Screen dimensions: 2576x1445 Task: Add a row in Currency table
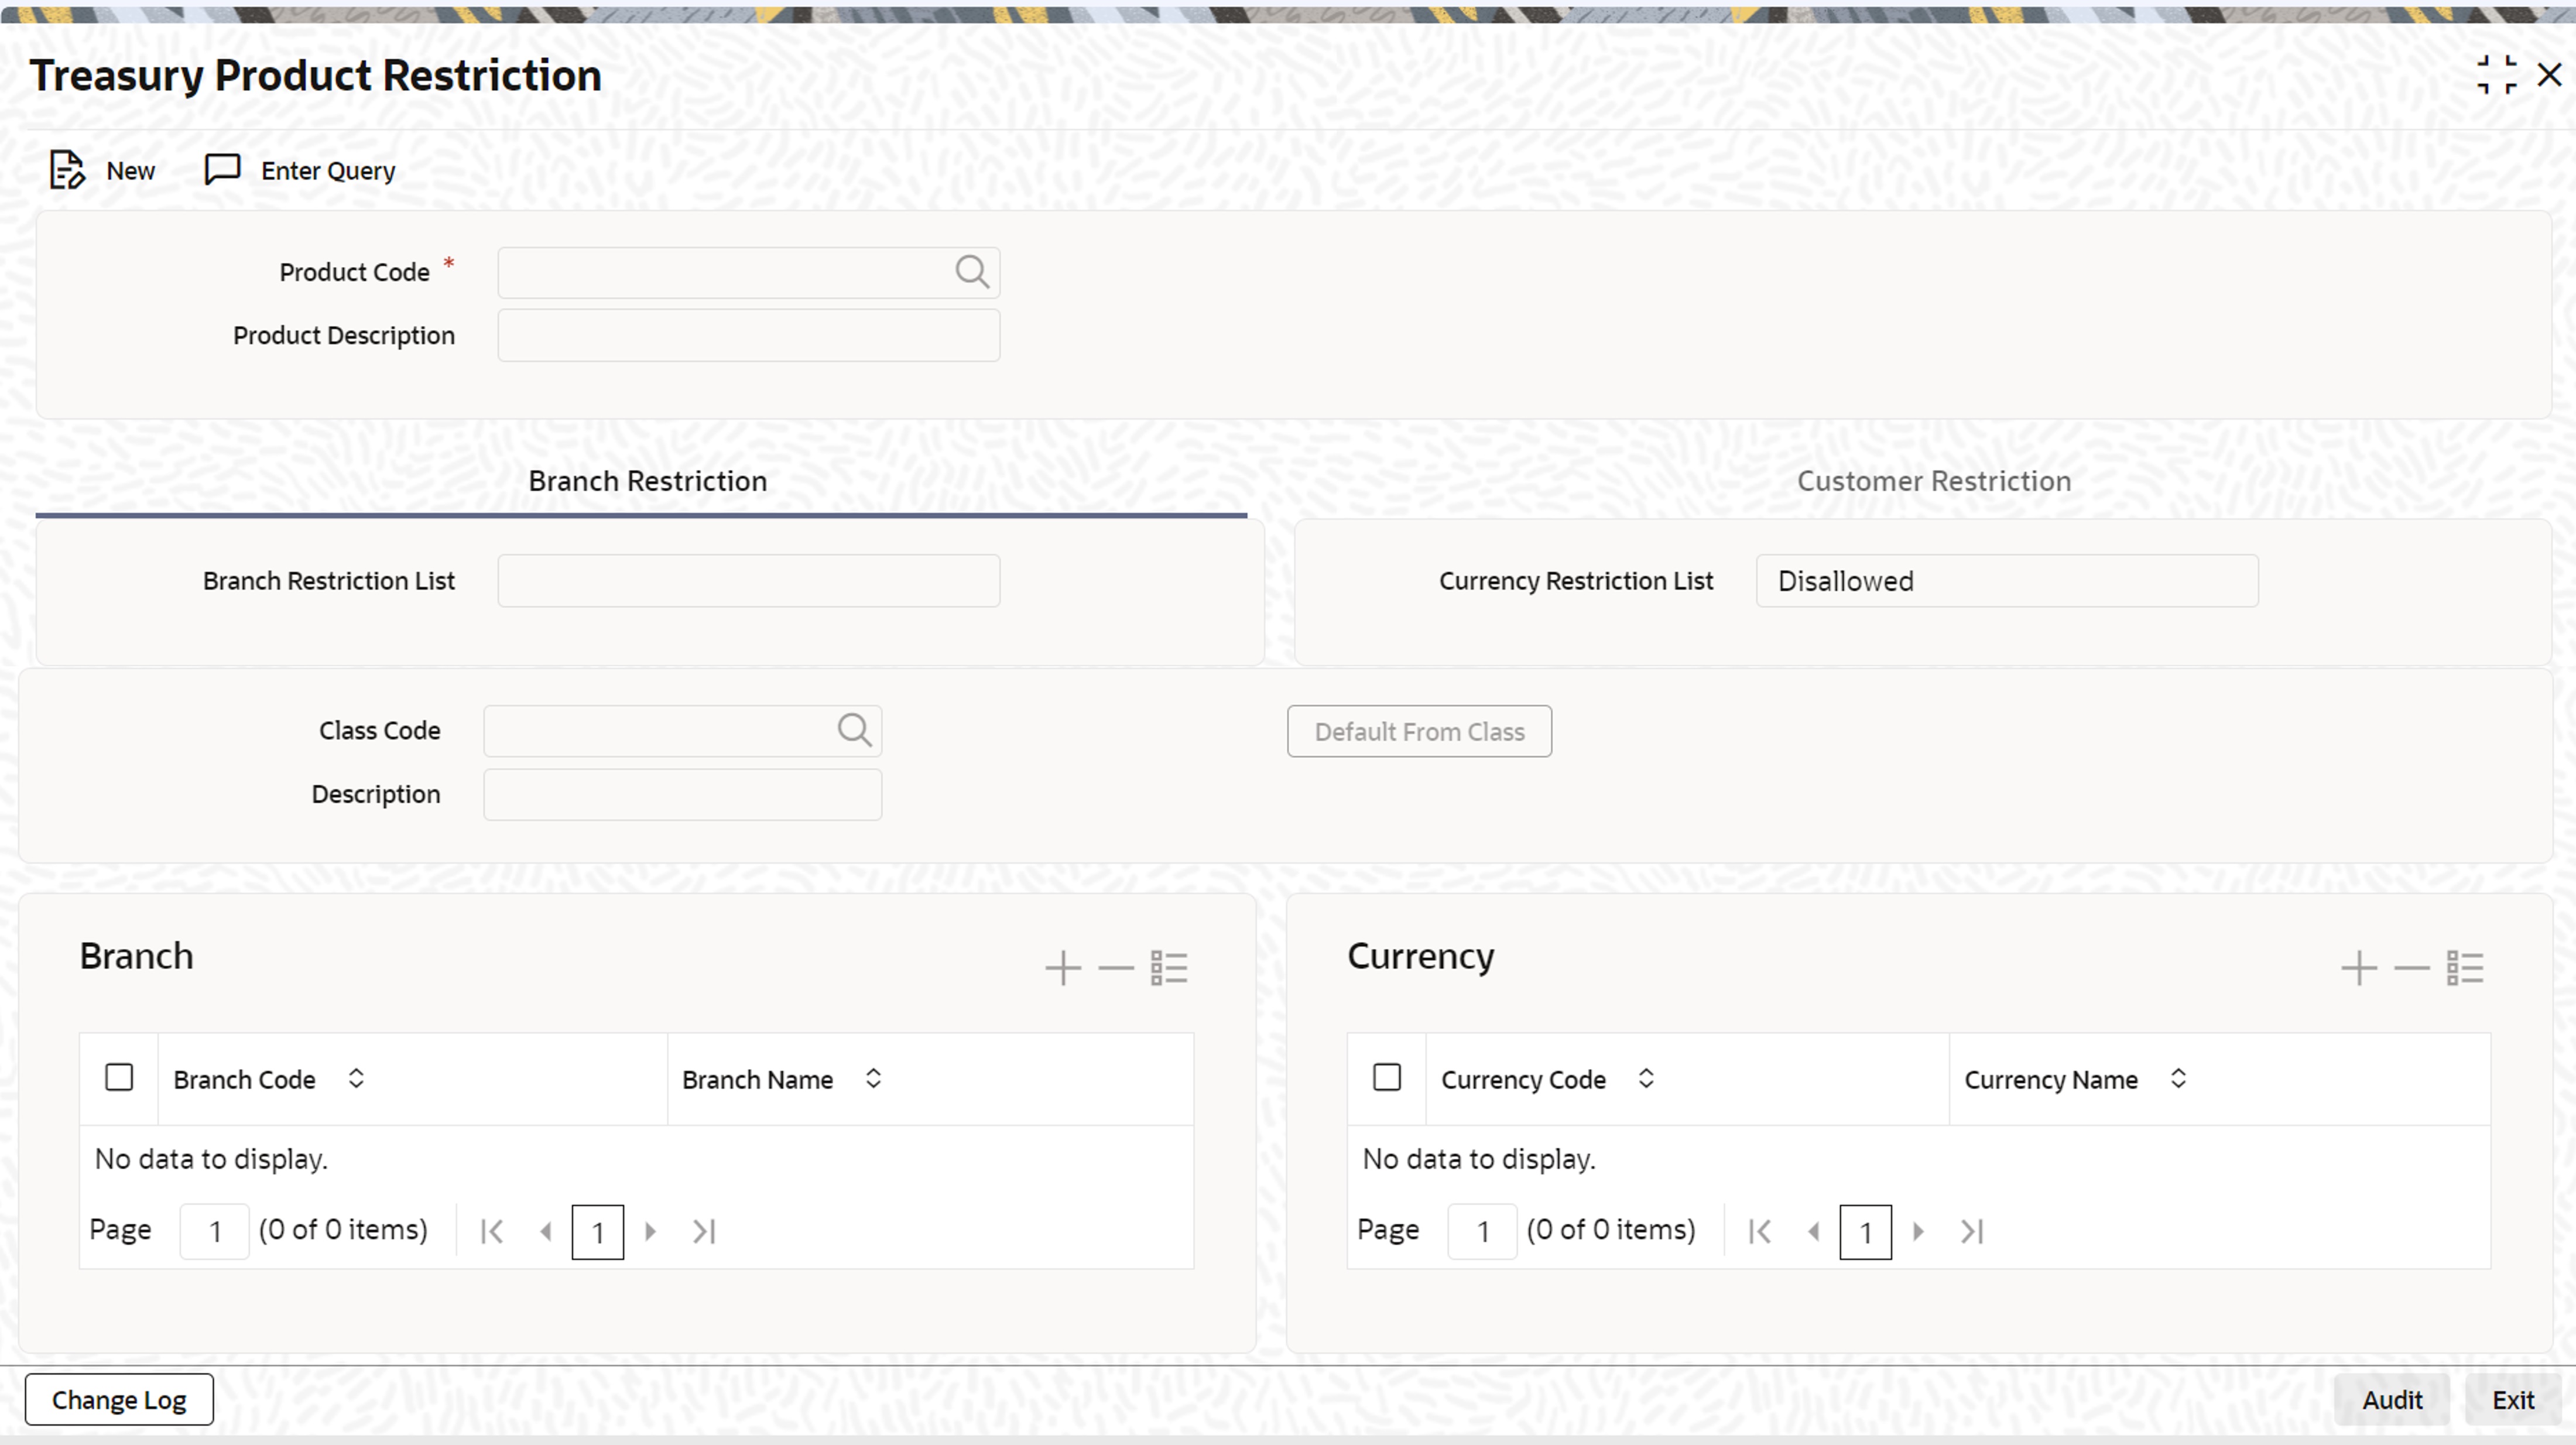(2358, 968)
